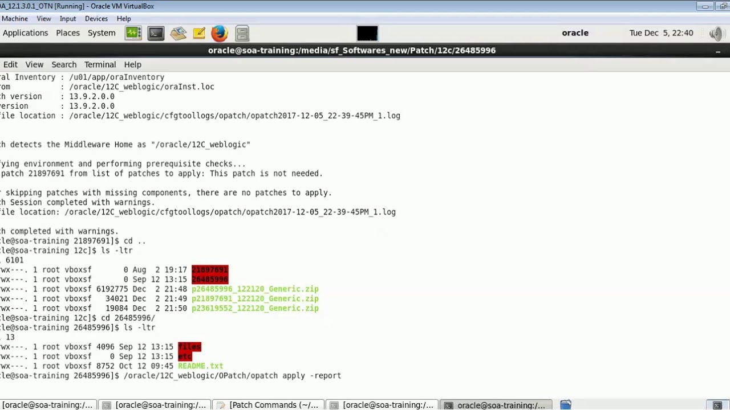Click directory 26485996 highlighted in red
This screenshot has height=410, width=730.
point(210,280)
